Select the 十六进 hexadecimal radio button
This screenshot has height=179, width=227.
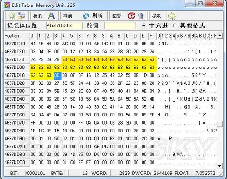pyautogui.click(x=144, y=25)
